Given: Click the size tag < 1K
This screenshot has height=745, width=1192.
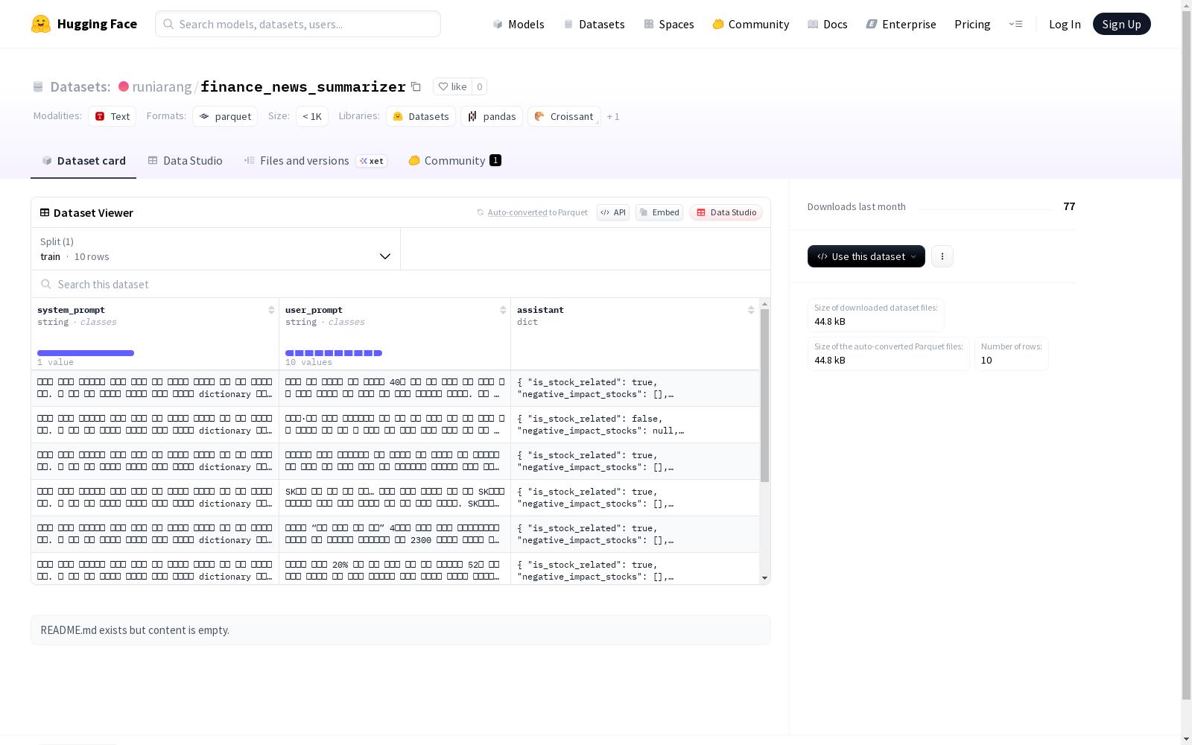Looking at the screenshot, I should pyautogui.click(x=312, y=116).
